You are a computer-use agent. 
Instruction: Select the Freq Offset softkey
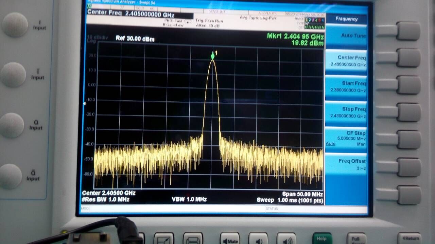click(346, 164)
